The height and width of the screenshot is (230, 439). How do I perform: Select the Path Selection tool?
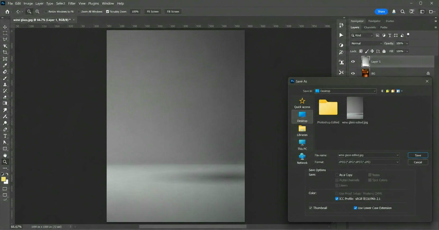(5, 142)
